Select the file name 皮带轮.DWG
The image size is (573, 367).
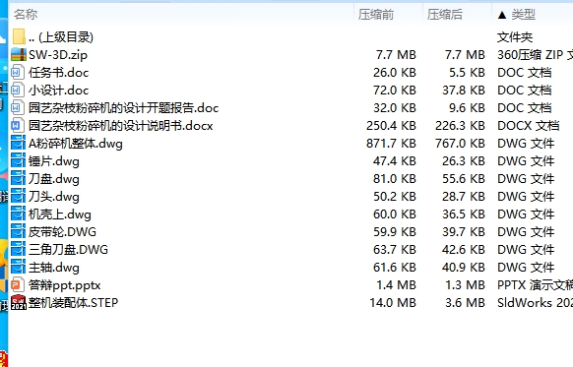(x=62, y=232)
